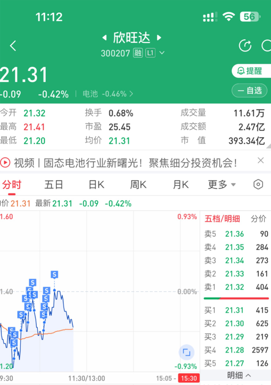Tap the 换手 0.68% value

121,113
